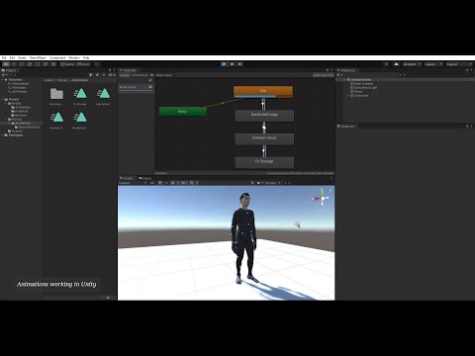Toggle scene lighting button
The image size is (475, 356).
click(x=160, y=183)
